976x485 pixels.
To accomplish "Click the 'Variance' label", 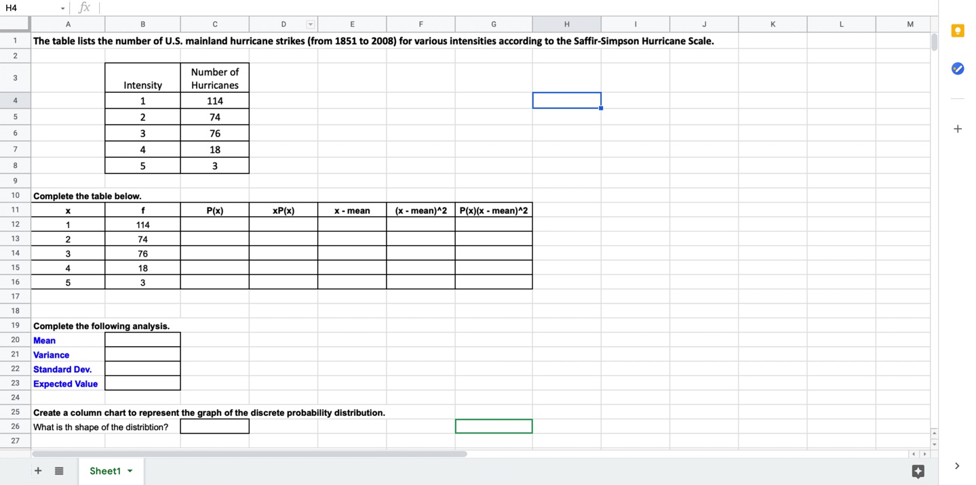I will [52, 354].
